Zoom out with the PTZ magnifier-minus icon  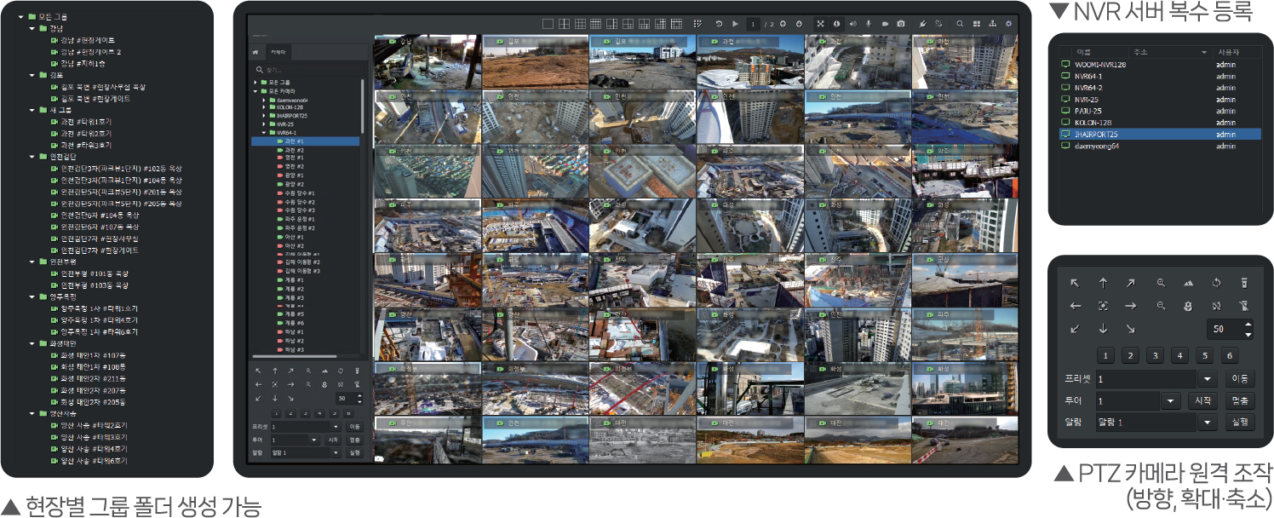tap(1161, 305)
